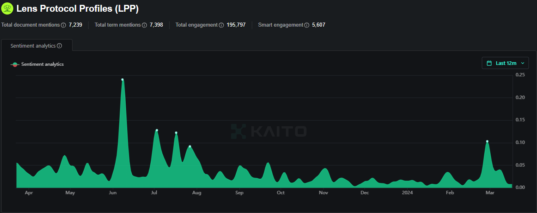Click the Lens Protocol Profiles (LPP) title
Viewport: 537px width, 213px height.
click(x=77, y=8)
